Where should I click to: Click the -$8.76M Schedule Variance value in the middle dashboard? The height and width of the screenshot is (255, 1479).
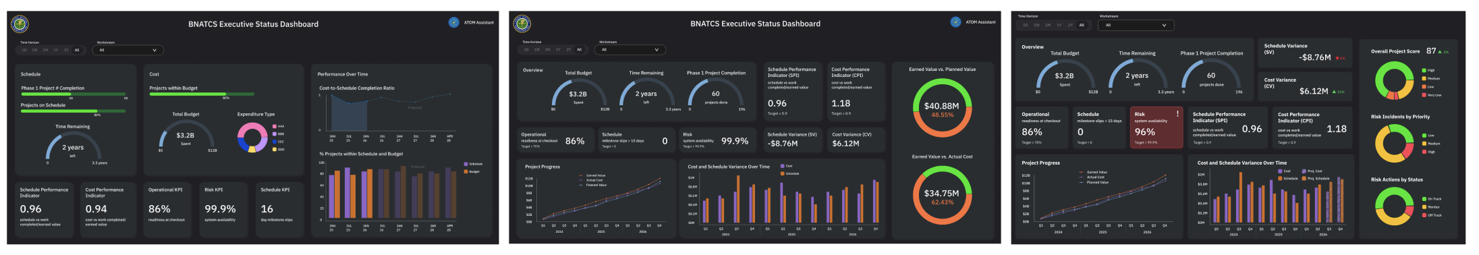(x=783, y=143)
